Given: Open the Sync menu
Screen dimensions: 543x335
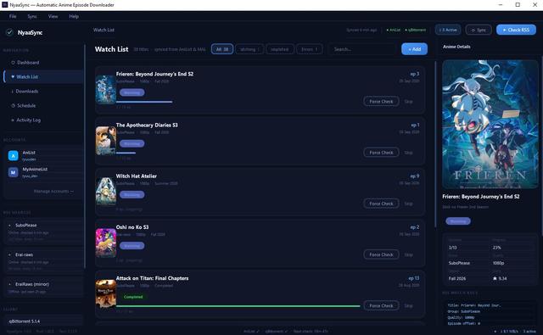Looking at the screenshot, I should pos(32,16).
